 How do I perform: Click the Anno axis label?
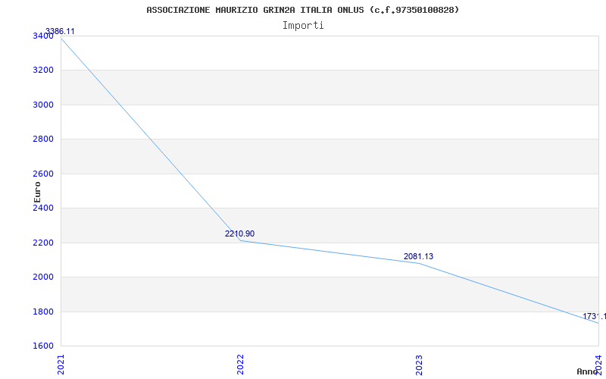pyautogui.click(x=587, y=371)
